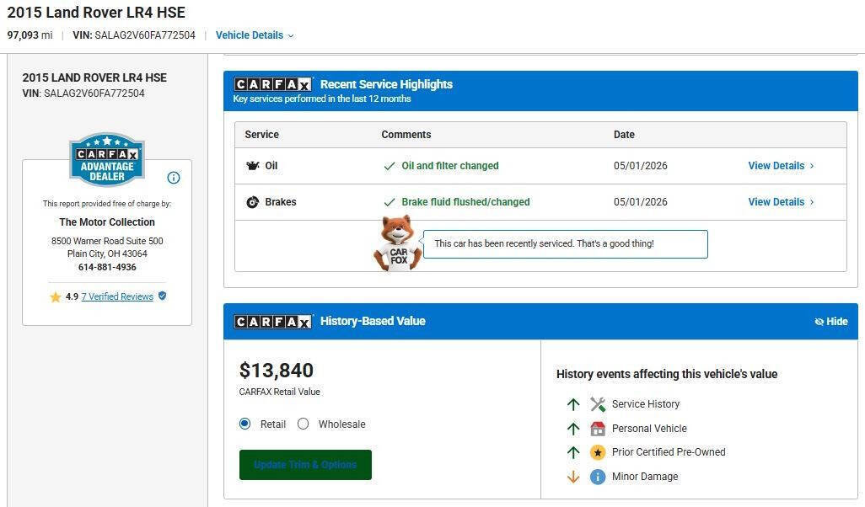The width and height of the screenshot is (865, 507).
Task: Select the Wholesale radio button
Action: [x=303, y=424]
